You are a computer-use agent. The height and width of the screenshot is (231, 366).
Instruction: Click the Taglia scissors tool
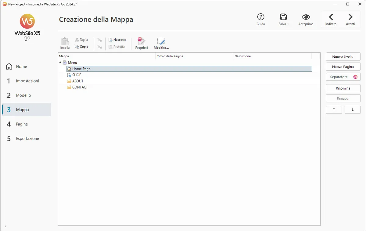[81, 40]
